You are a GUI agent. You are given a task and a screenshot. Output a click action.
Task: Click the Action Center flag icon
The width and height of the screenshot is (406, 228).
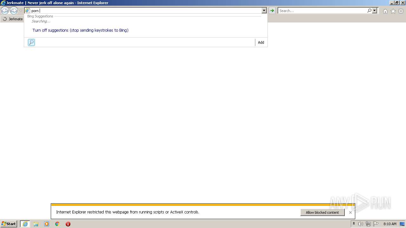tap(376, 224)
